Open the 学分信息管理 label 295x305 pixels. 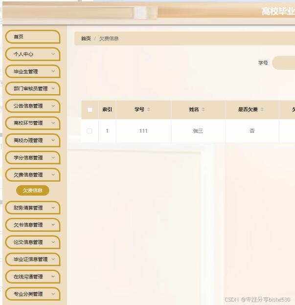click(28, 158)
